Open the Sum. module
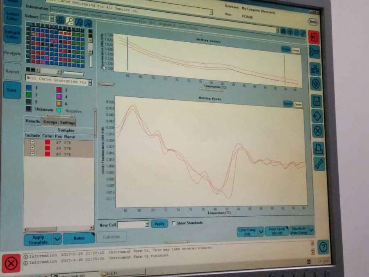369x277 pixels. tap(12, 90)
